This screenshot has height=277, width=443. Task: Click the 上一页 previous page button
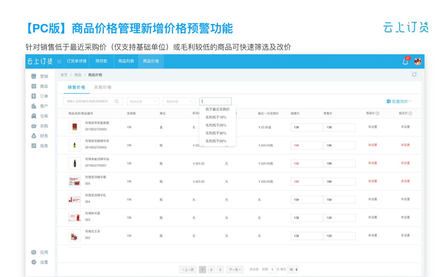coord(188,270)
